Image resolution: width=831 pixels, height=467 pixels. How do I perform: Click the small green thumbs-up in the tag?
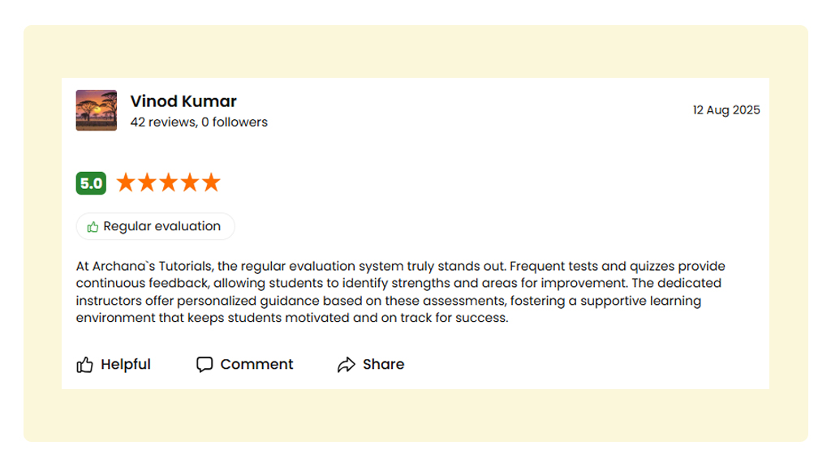coord(93,227)
